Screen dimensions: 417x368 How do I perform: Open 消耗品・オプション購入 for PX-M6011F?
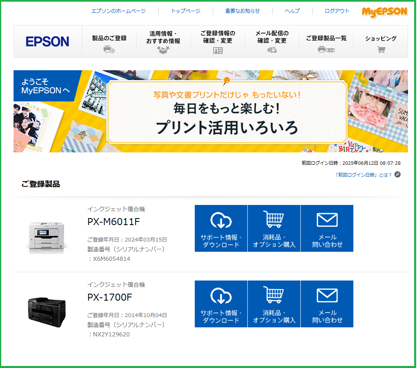274,228
